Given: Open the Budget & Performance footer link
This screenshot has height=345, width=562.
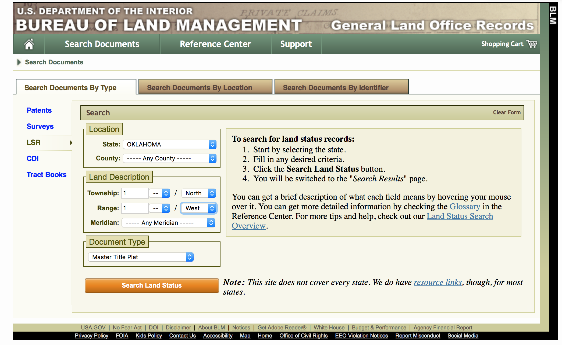Looking at the screenshot, I should click(379, 328).
